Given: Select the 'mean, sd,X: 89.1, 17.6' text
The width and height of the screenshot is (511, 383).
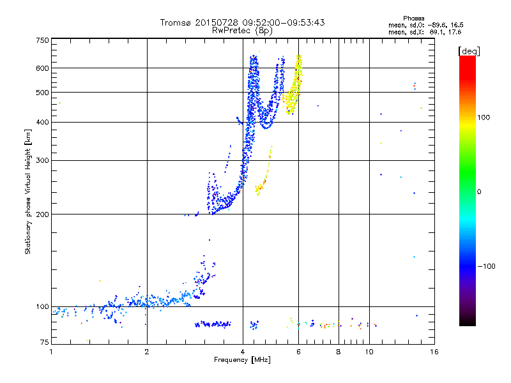Looking at the screenshot, I should tap(425, 32).
